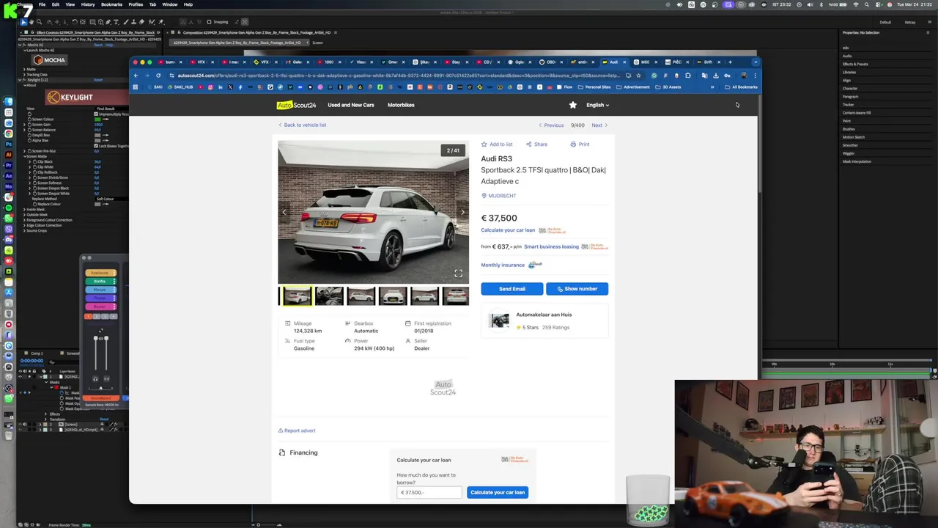Expand car photo to fullscreen
938x528 pixels.
(458, 274)
